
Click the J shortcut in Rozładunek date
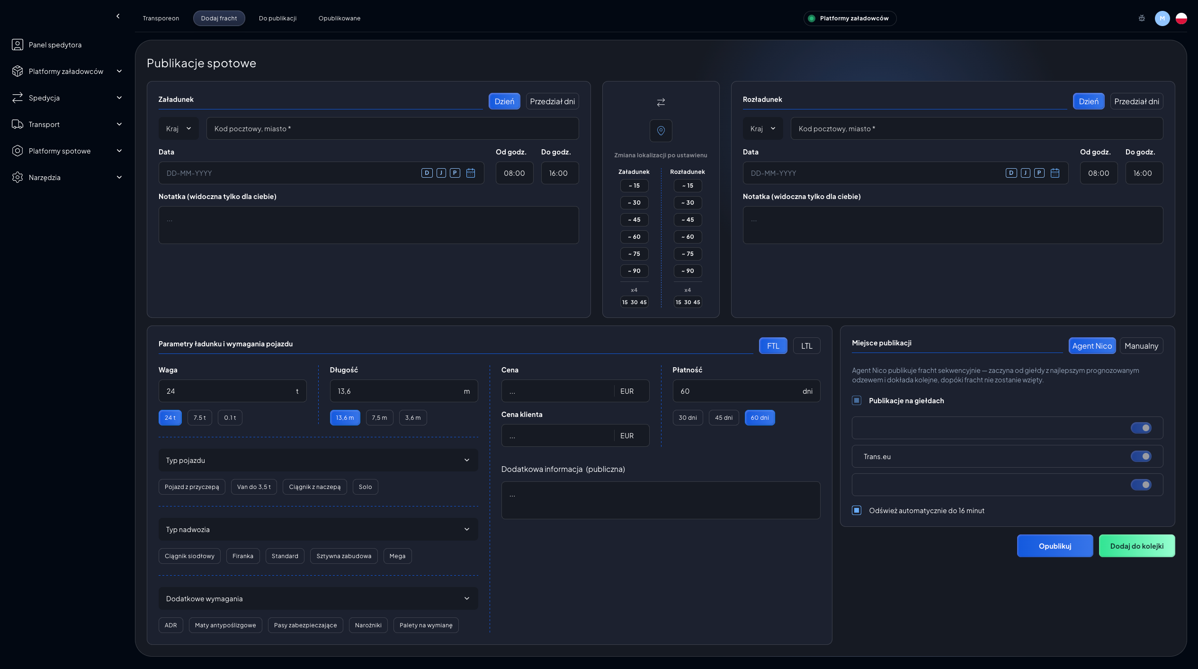point(1025,173)
